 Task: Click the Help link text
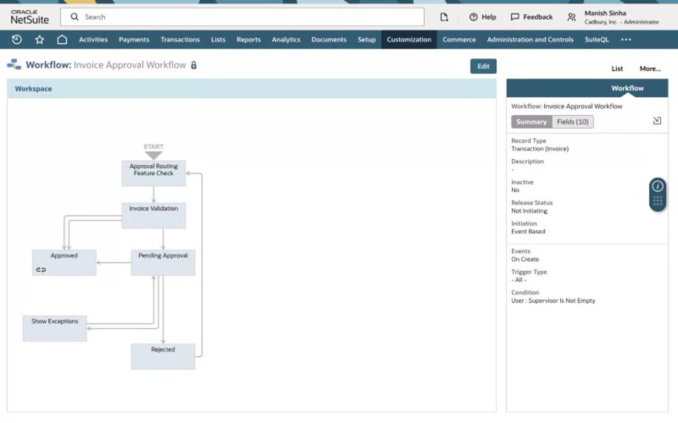[489, 17]
